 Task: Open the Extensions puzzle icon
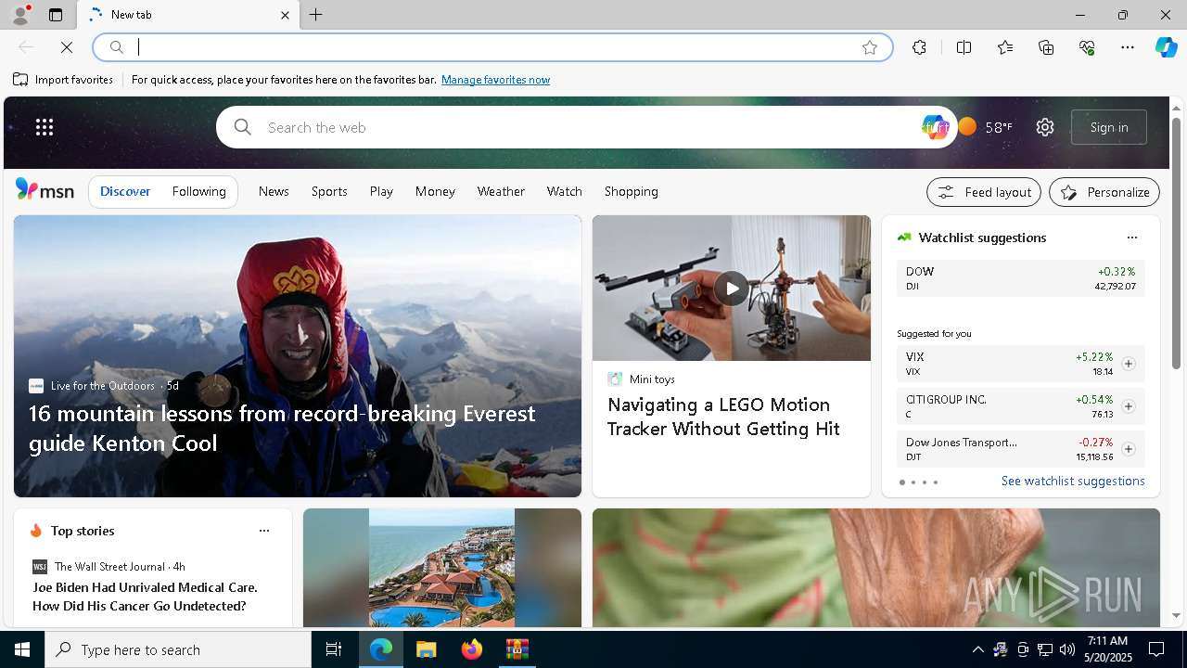[x=919, y=47]
